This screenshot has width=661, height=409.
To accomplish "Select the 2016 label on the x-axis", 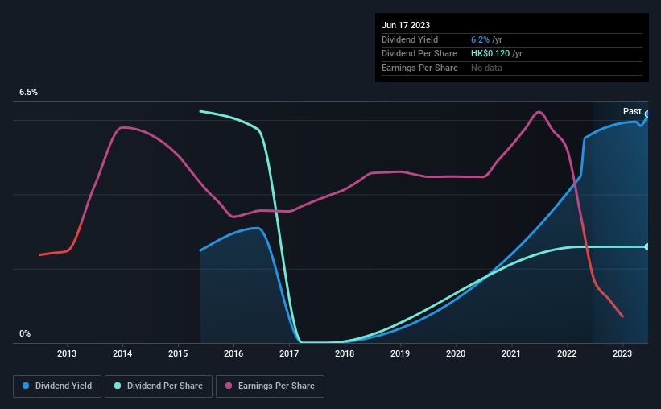I will pos(233,353).
